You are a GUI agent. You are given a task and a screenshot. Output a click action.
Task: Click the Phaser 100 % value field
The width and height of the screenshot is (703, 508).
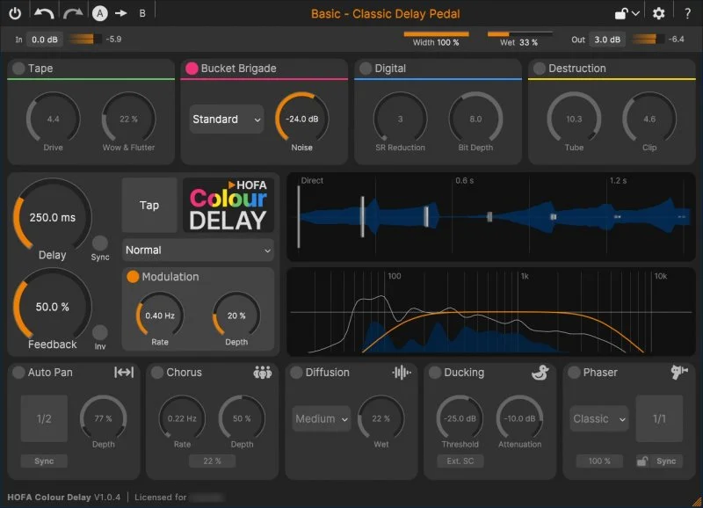click(599, 461)
